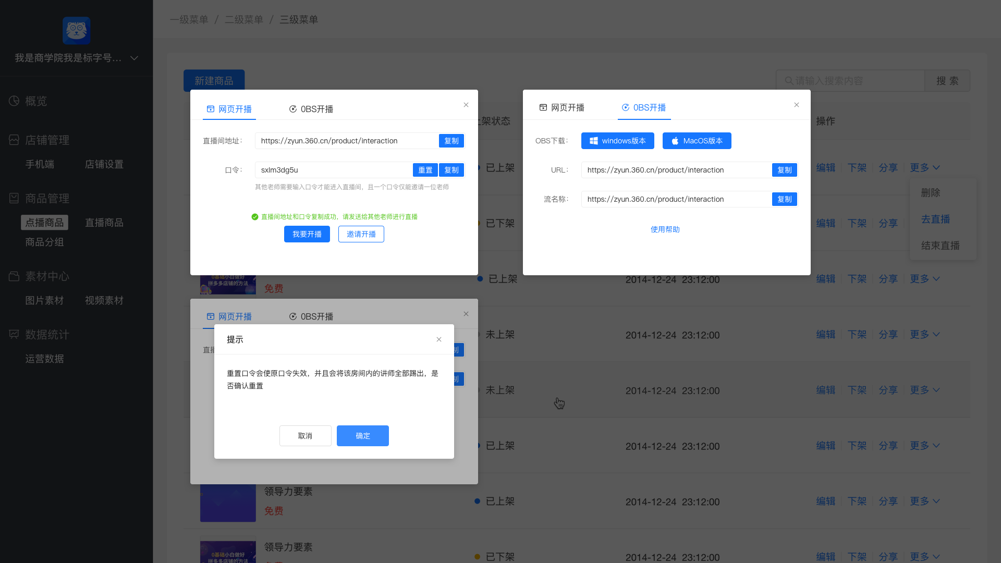Close the OBS开播 dialog

point(797,105)
